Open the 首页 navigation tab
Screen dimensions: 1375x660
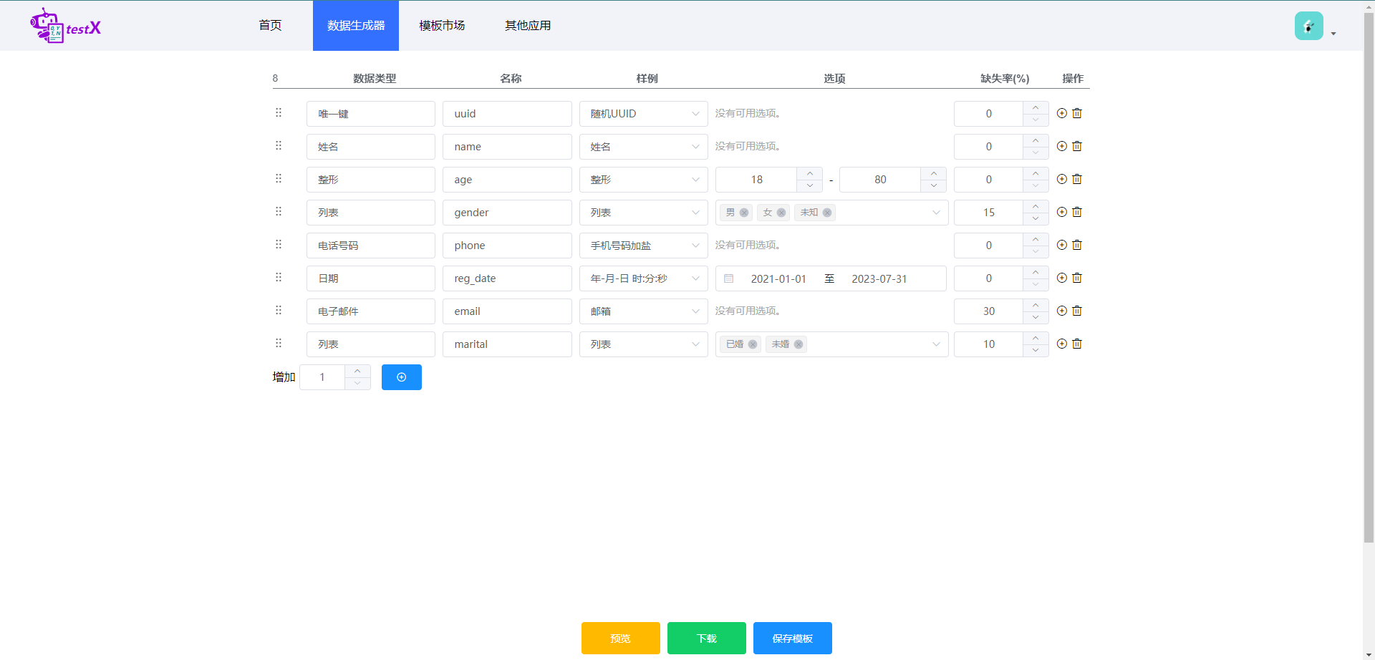pos(270,26)
